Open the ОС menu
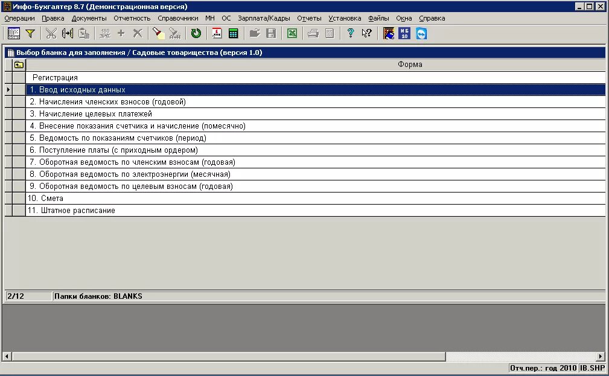Viewport: 609px width, 376px height. pos(226,18)
